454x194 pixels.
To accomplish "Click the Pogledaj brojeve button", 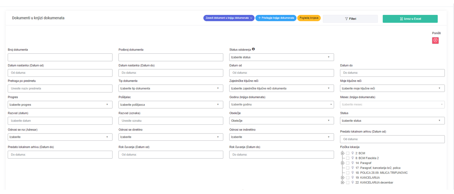I will click(309, 18).
